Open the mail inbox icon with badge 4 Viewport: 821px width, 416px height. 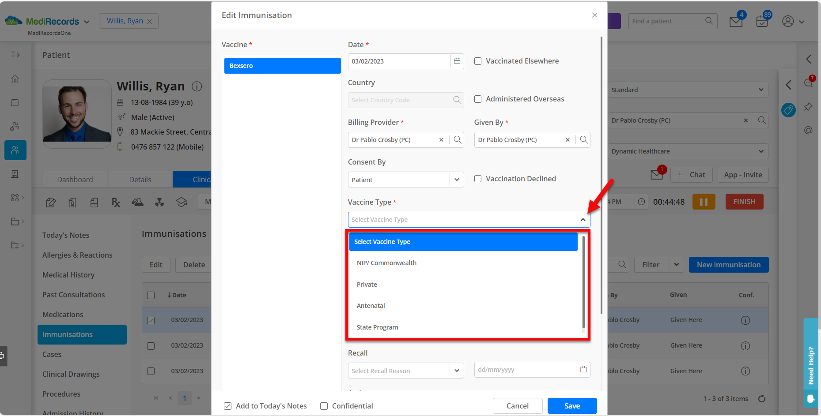[x=736, y=21]
